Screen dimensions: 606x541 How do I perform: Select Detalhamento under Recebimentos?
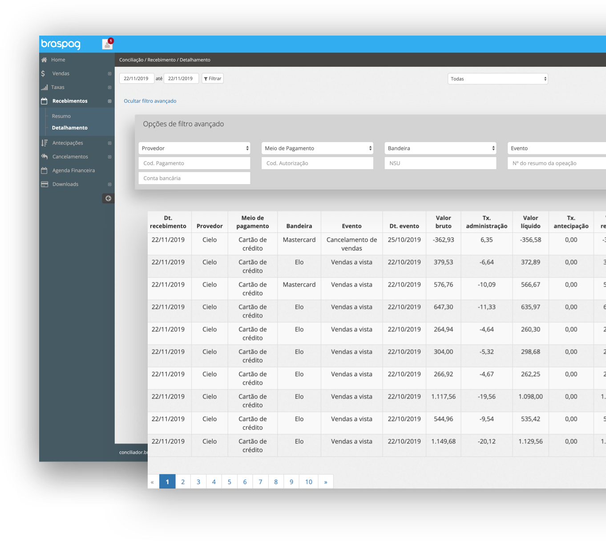(70, 128)
